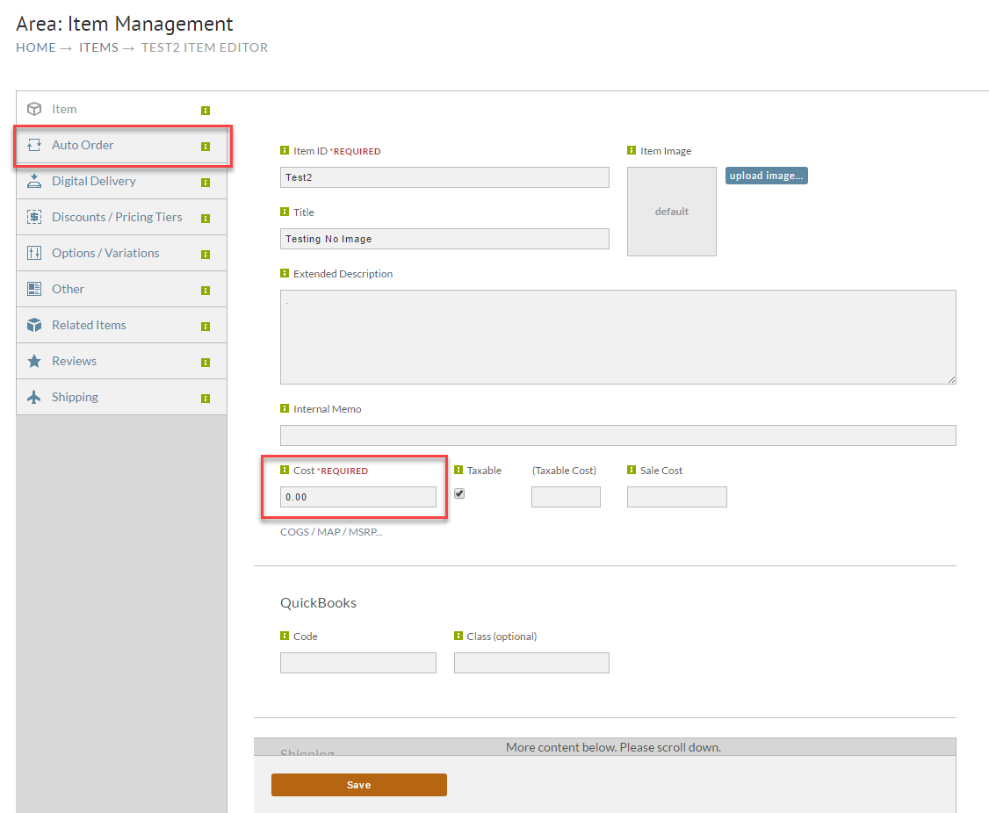Go to HOME breadcrumb link
This screenshot has height=813, width=989.
point(36,47)
